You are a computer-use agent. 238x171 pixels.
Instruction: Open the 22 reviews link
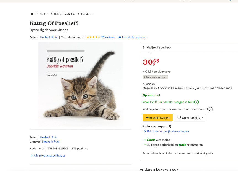click(108, 38)
